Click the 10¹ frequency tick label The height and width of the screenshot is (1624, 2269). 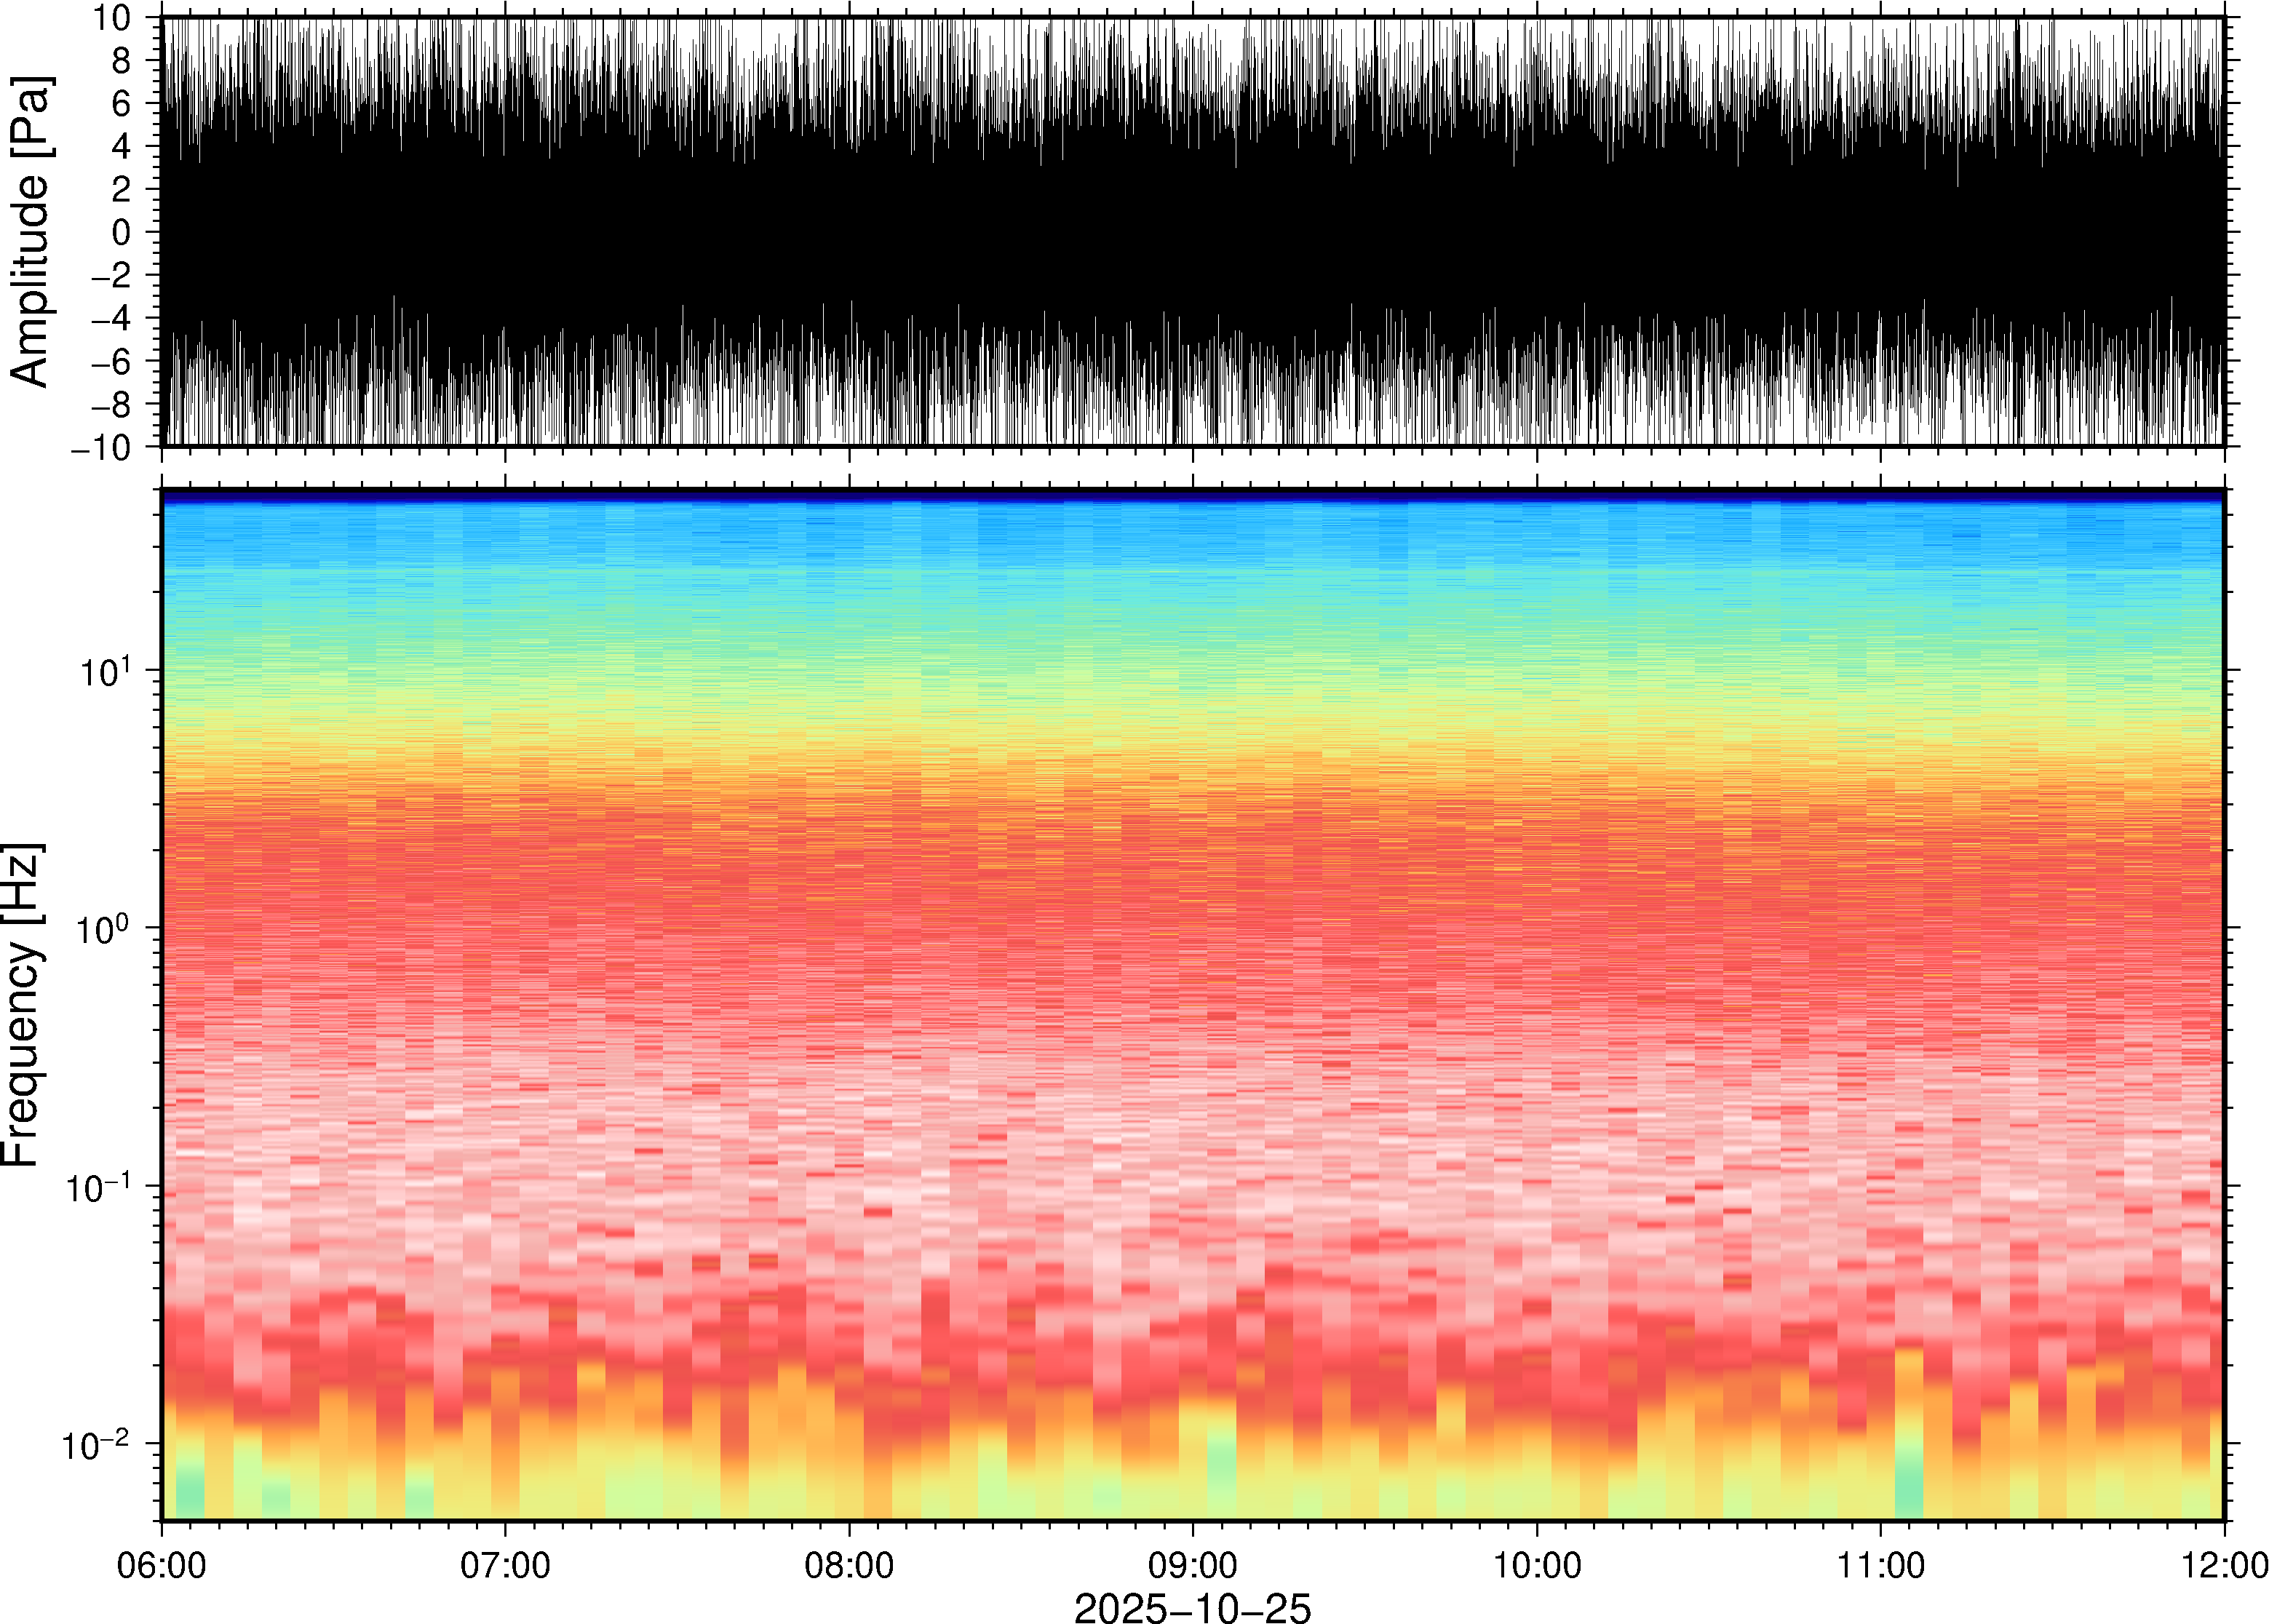point(105,670)
